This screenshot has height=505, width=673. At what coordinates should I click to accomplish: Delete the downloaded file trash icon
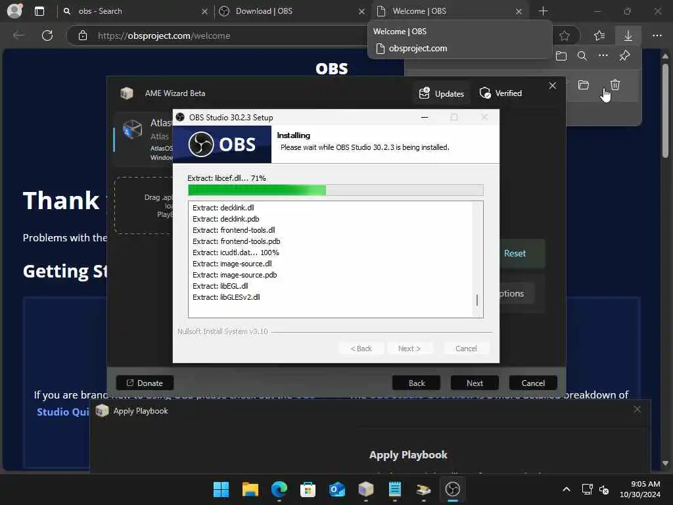tap(615, 85)
